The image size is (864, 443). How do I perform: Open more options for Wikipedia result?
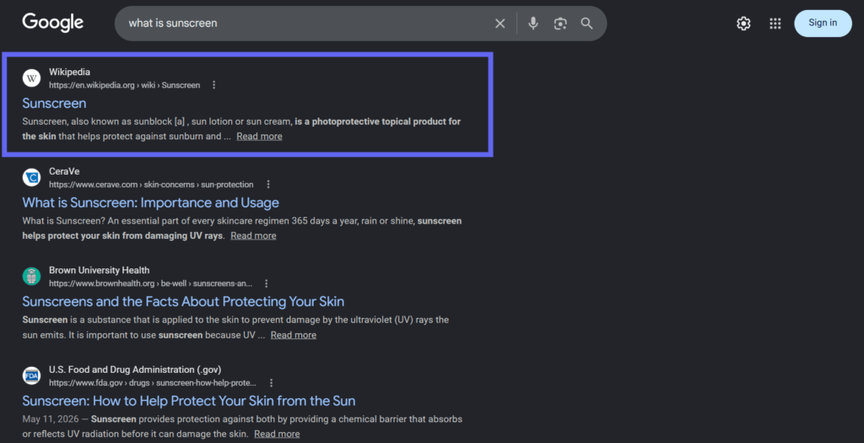click(213, 85)
